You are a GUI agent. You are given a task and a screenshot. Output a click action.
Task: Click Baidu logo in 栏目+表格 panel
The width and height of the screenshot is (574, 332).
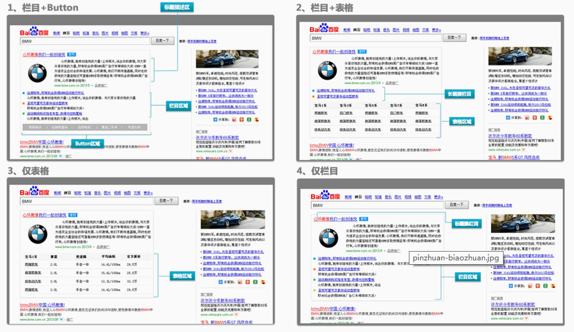click(324, 28)
